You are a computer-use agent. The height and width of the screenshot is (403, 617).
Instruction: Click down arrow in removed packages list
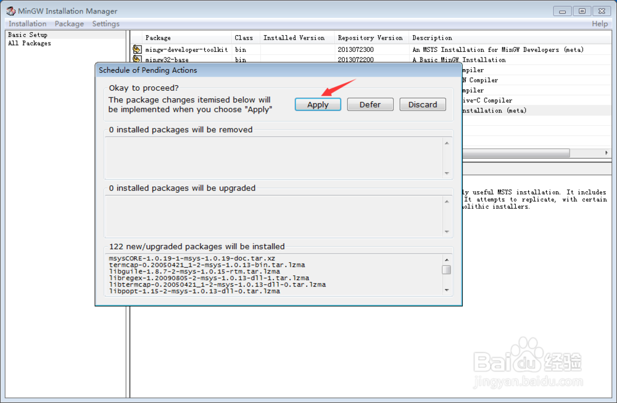click(x=447, y=173)
